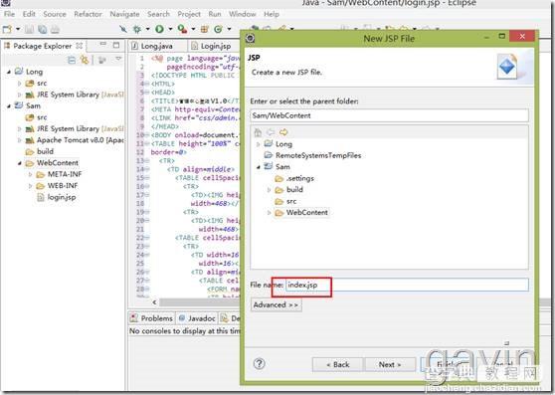Open the Navigate menu
This screenshot has width=555, height=395.
[124, 14]
